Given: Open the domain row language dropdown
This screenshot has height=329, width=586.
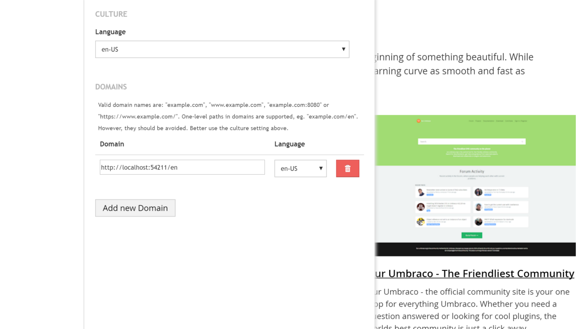Looking at the screenshot, I should (x=300, y=168).
